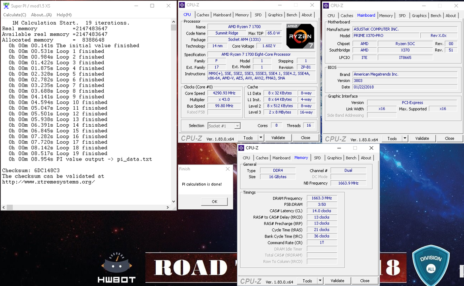Click the Super PI application icon in title bar
The width and height of the screenshot is (464, 286).
pos(6,6)
